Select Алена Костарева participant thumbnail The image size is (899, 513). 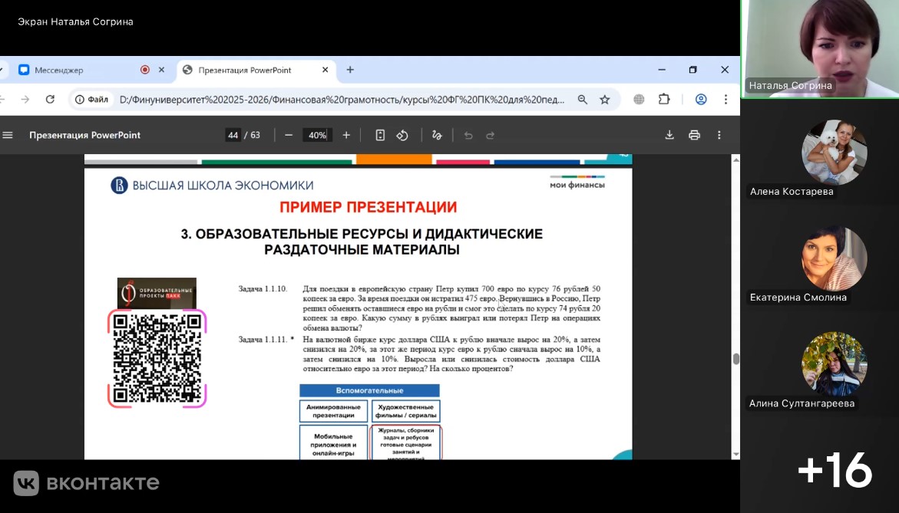[834, 153]
